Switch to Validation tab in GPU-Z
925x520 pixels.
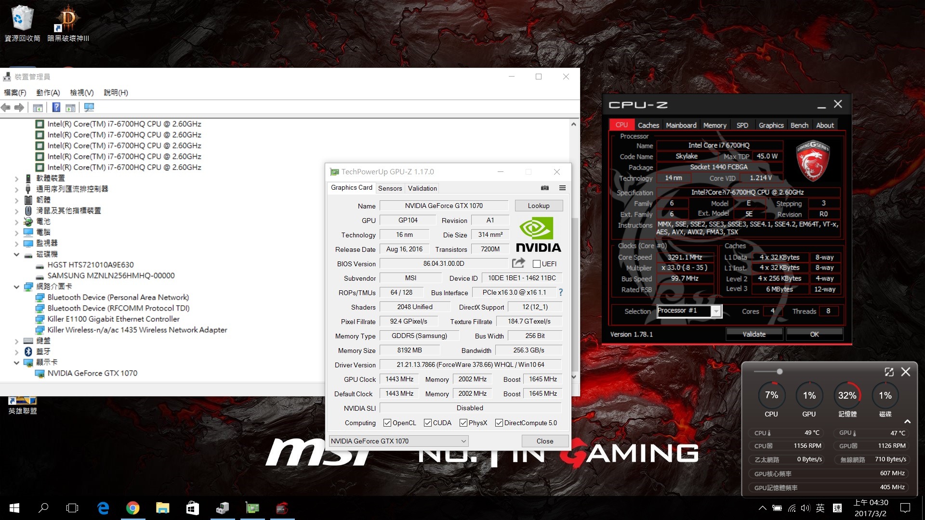point(422,188)
